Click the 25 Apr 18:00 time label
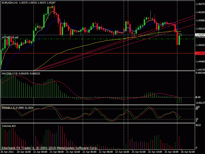This screenshot has width=205, height=154. pos(172,152)
